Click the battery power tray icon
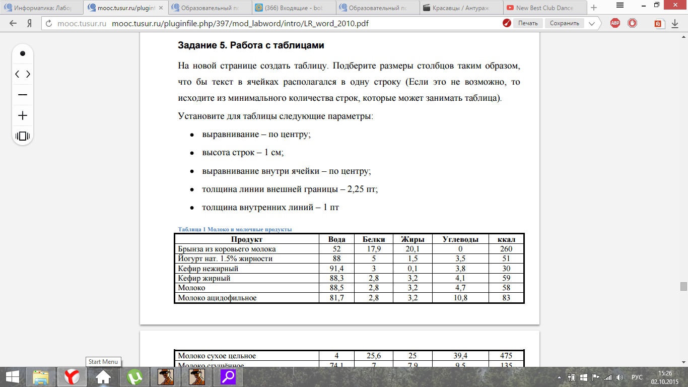Image resolution: width=688 pixels, height=387 pixels. (572, 377)
